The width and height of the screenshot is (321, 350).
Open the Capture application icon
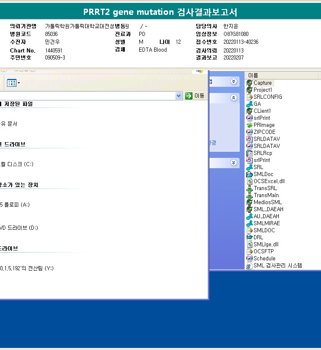[249, 83]
